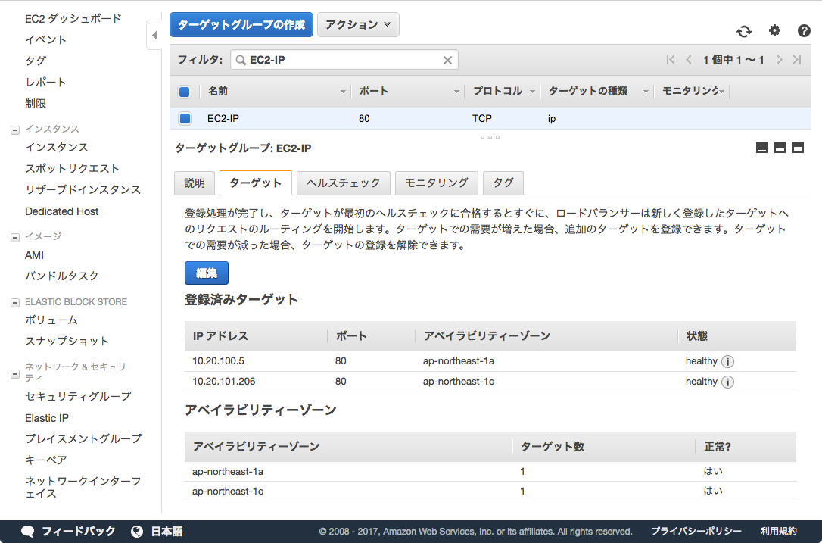This screenshot has height=543, width=822.
Task: Clear the EC2-IP filter with the X icon
Action: (x=447, y=59)
